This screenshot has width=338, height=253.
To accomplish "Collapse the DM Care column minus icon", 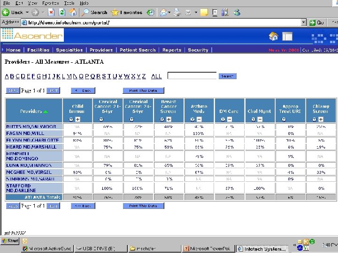I will click(230, 119).
